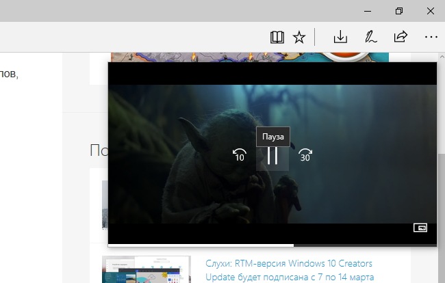Open Reading view book icon
The image size is (445, 283).
(277, 37)
